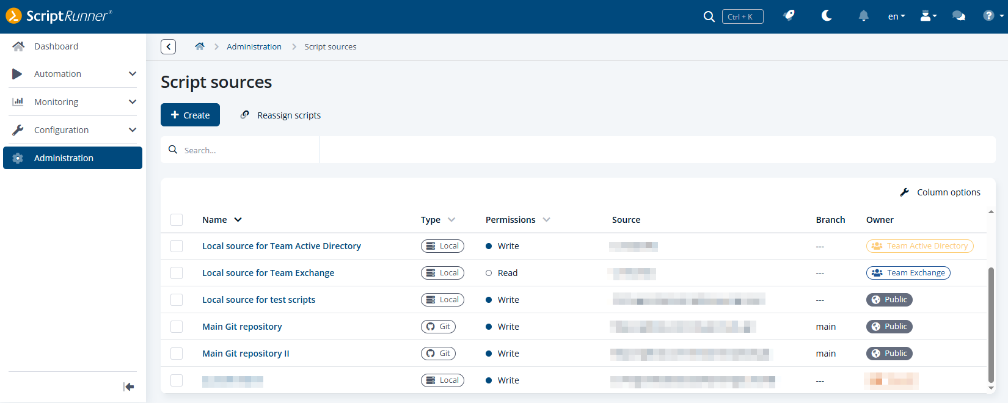Click the Automation play icon

(17, 74)
